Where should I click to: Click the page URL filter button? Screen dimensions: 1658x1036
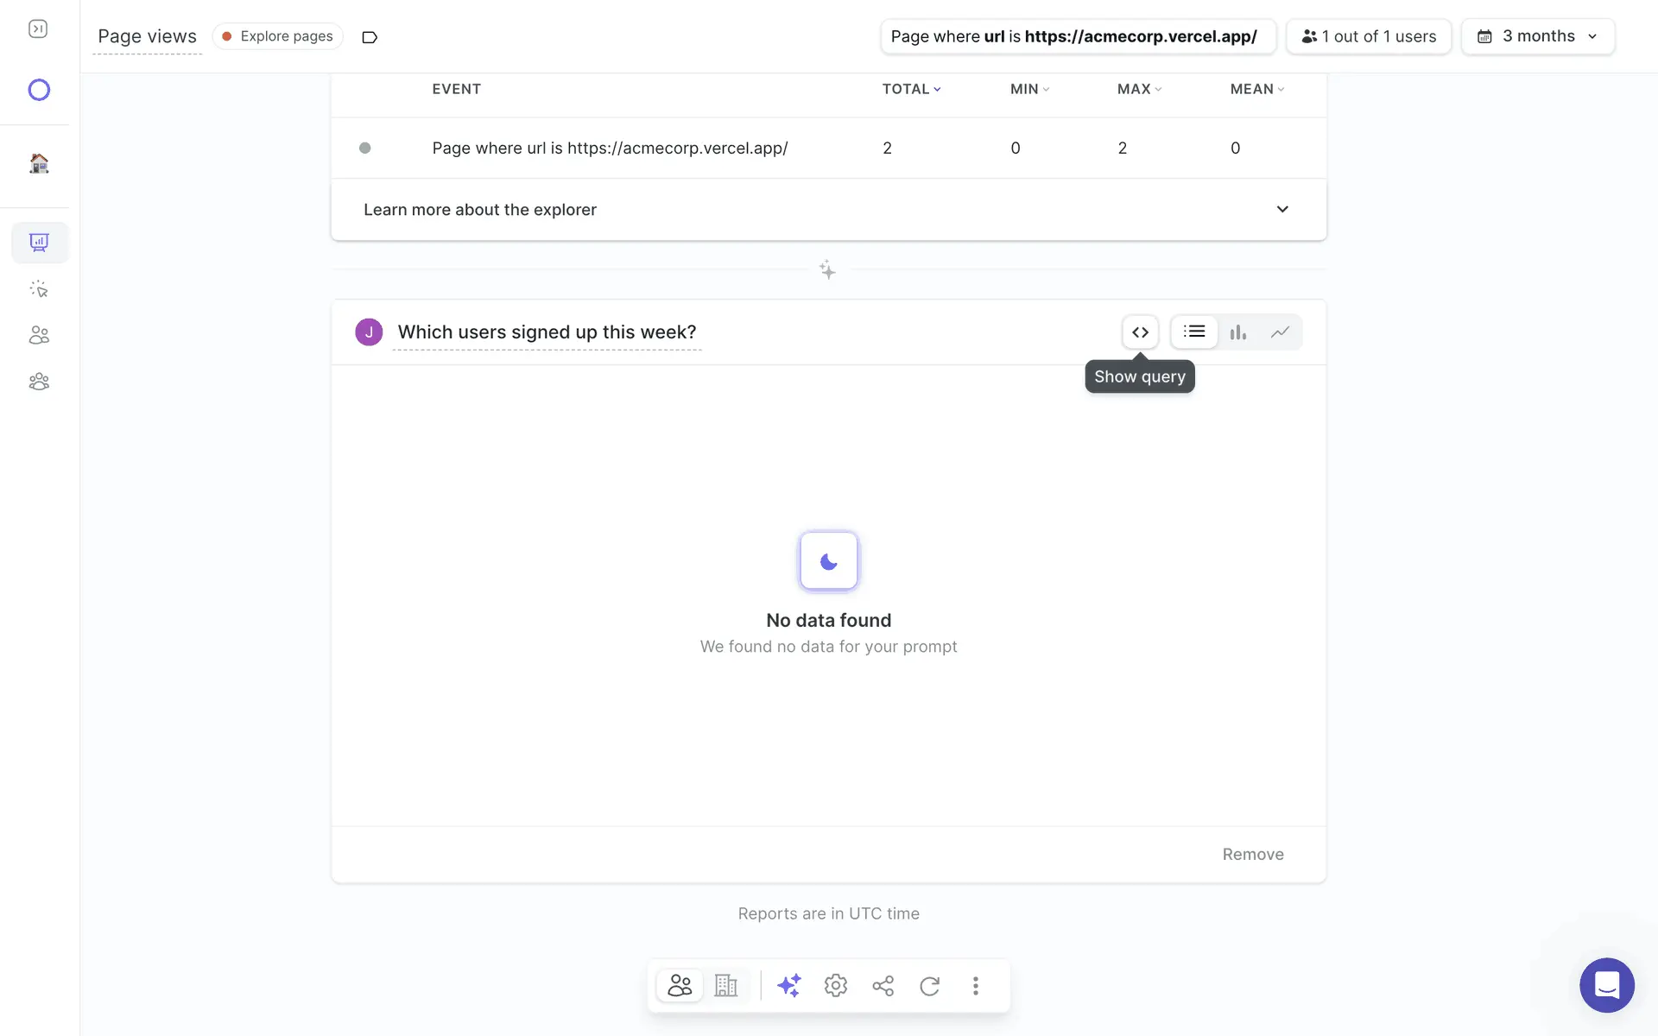pyautogui.click(x=1077, y=36)
